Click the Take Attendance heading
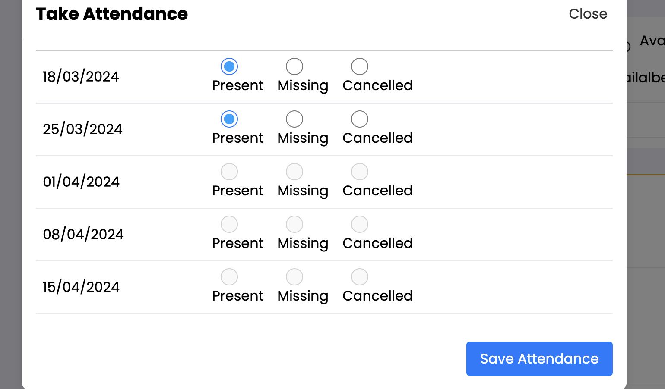Screen dimensions: 665x389 pyautogui.click(x=112, y=14)
